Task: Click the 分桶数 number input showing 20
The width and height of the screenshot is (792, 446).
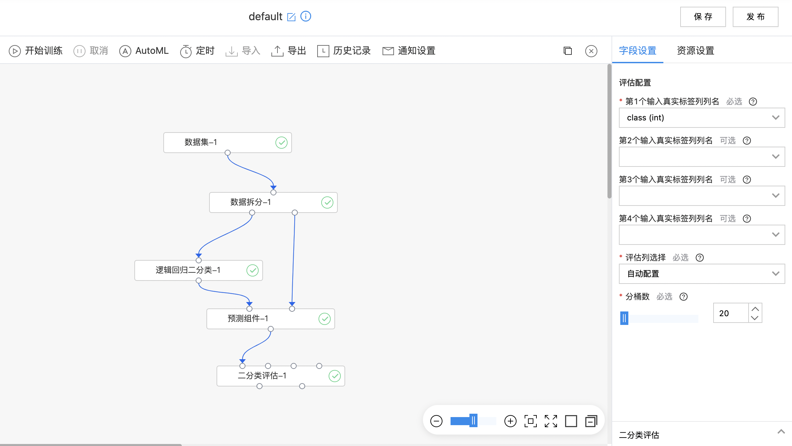Action: point(731,313)
